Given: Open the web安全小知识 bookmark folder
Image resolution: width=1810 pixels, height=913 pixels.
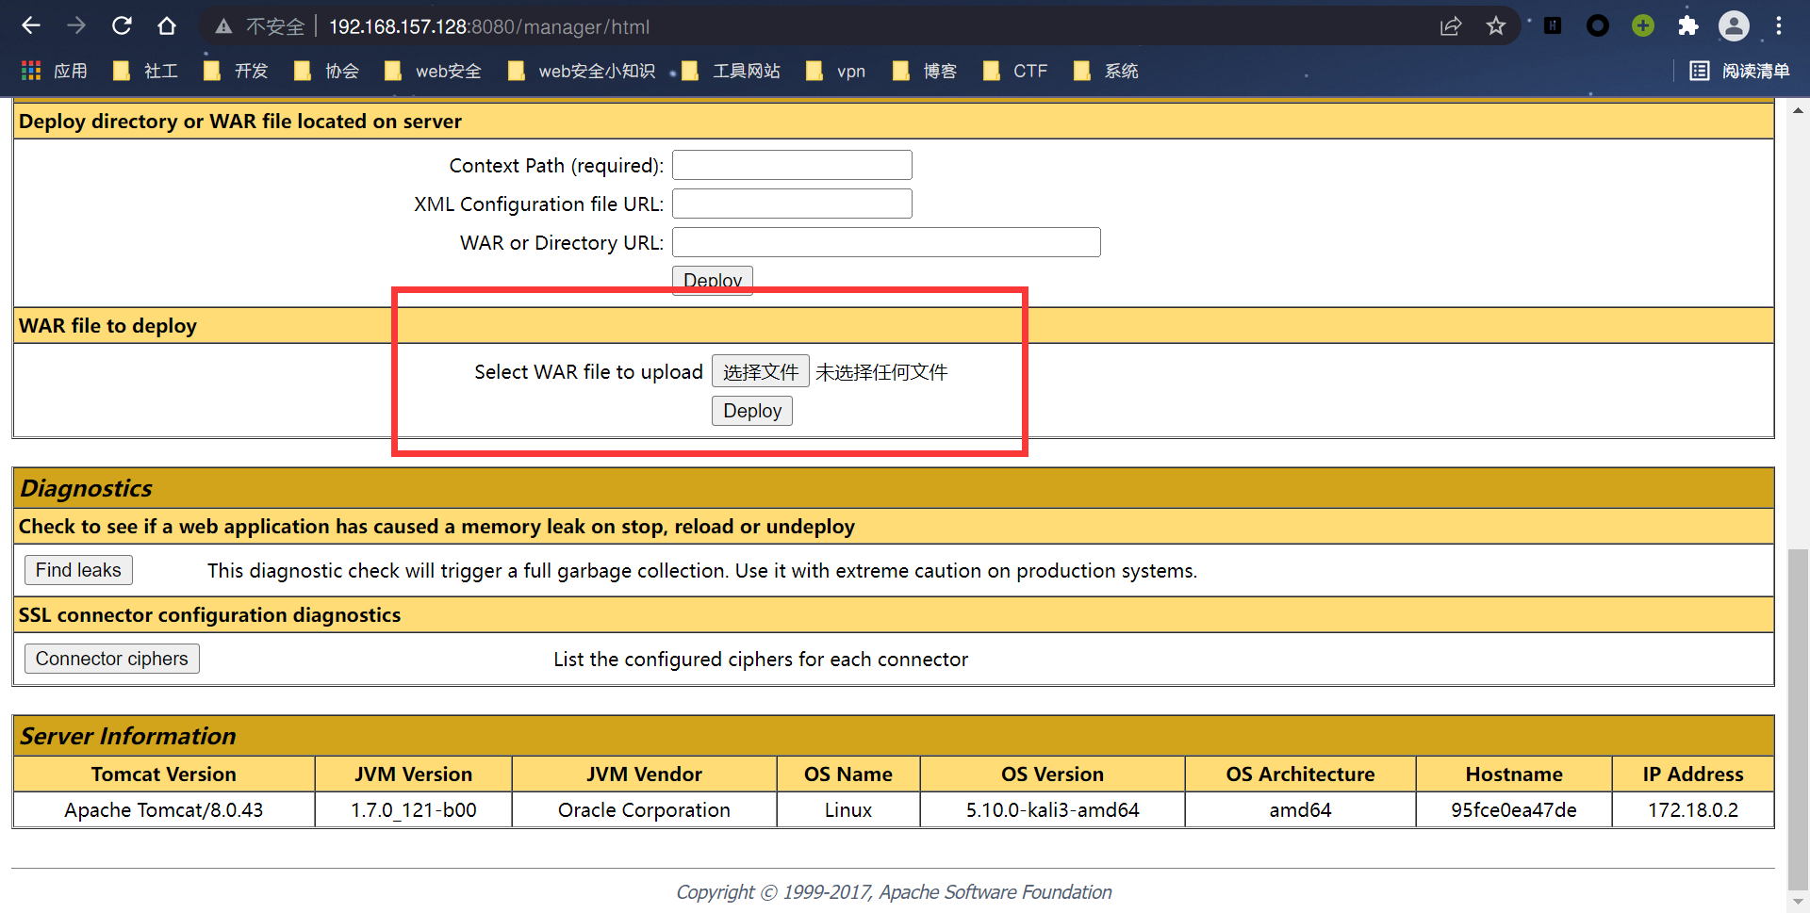Looking at the screenshot, I should point(582,71).
